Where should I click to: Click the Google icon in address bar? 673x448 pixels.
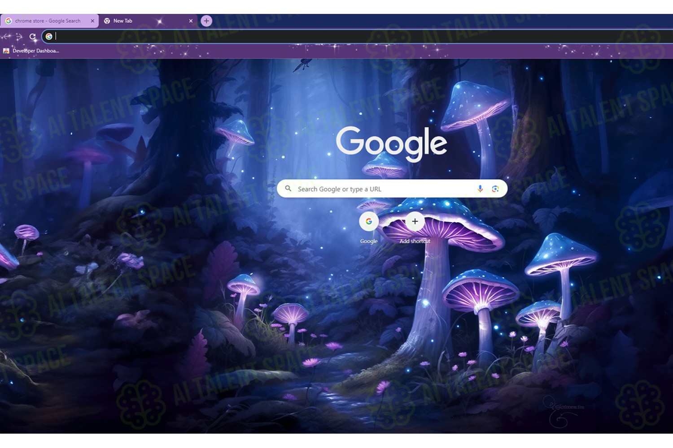(x=49, y=36)
